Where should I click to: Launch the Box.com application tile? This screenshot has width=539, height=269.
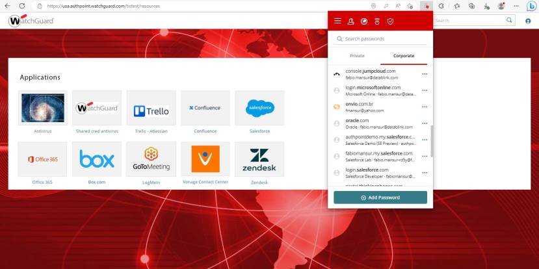click(x=97, y=159)
